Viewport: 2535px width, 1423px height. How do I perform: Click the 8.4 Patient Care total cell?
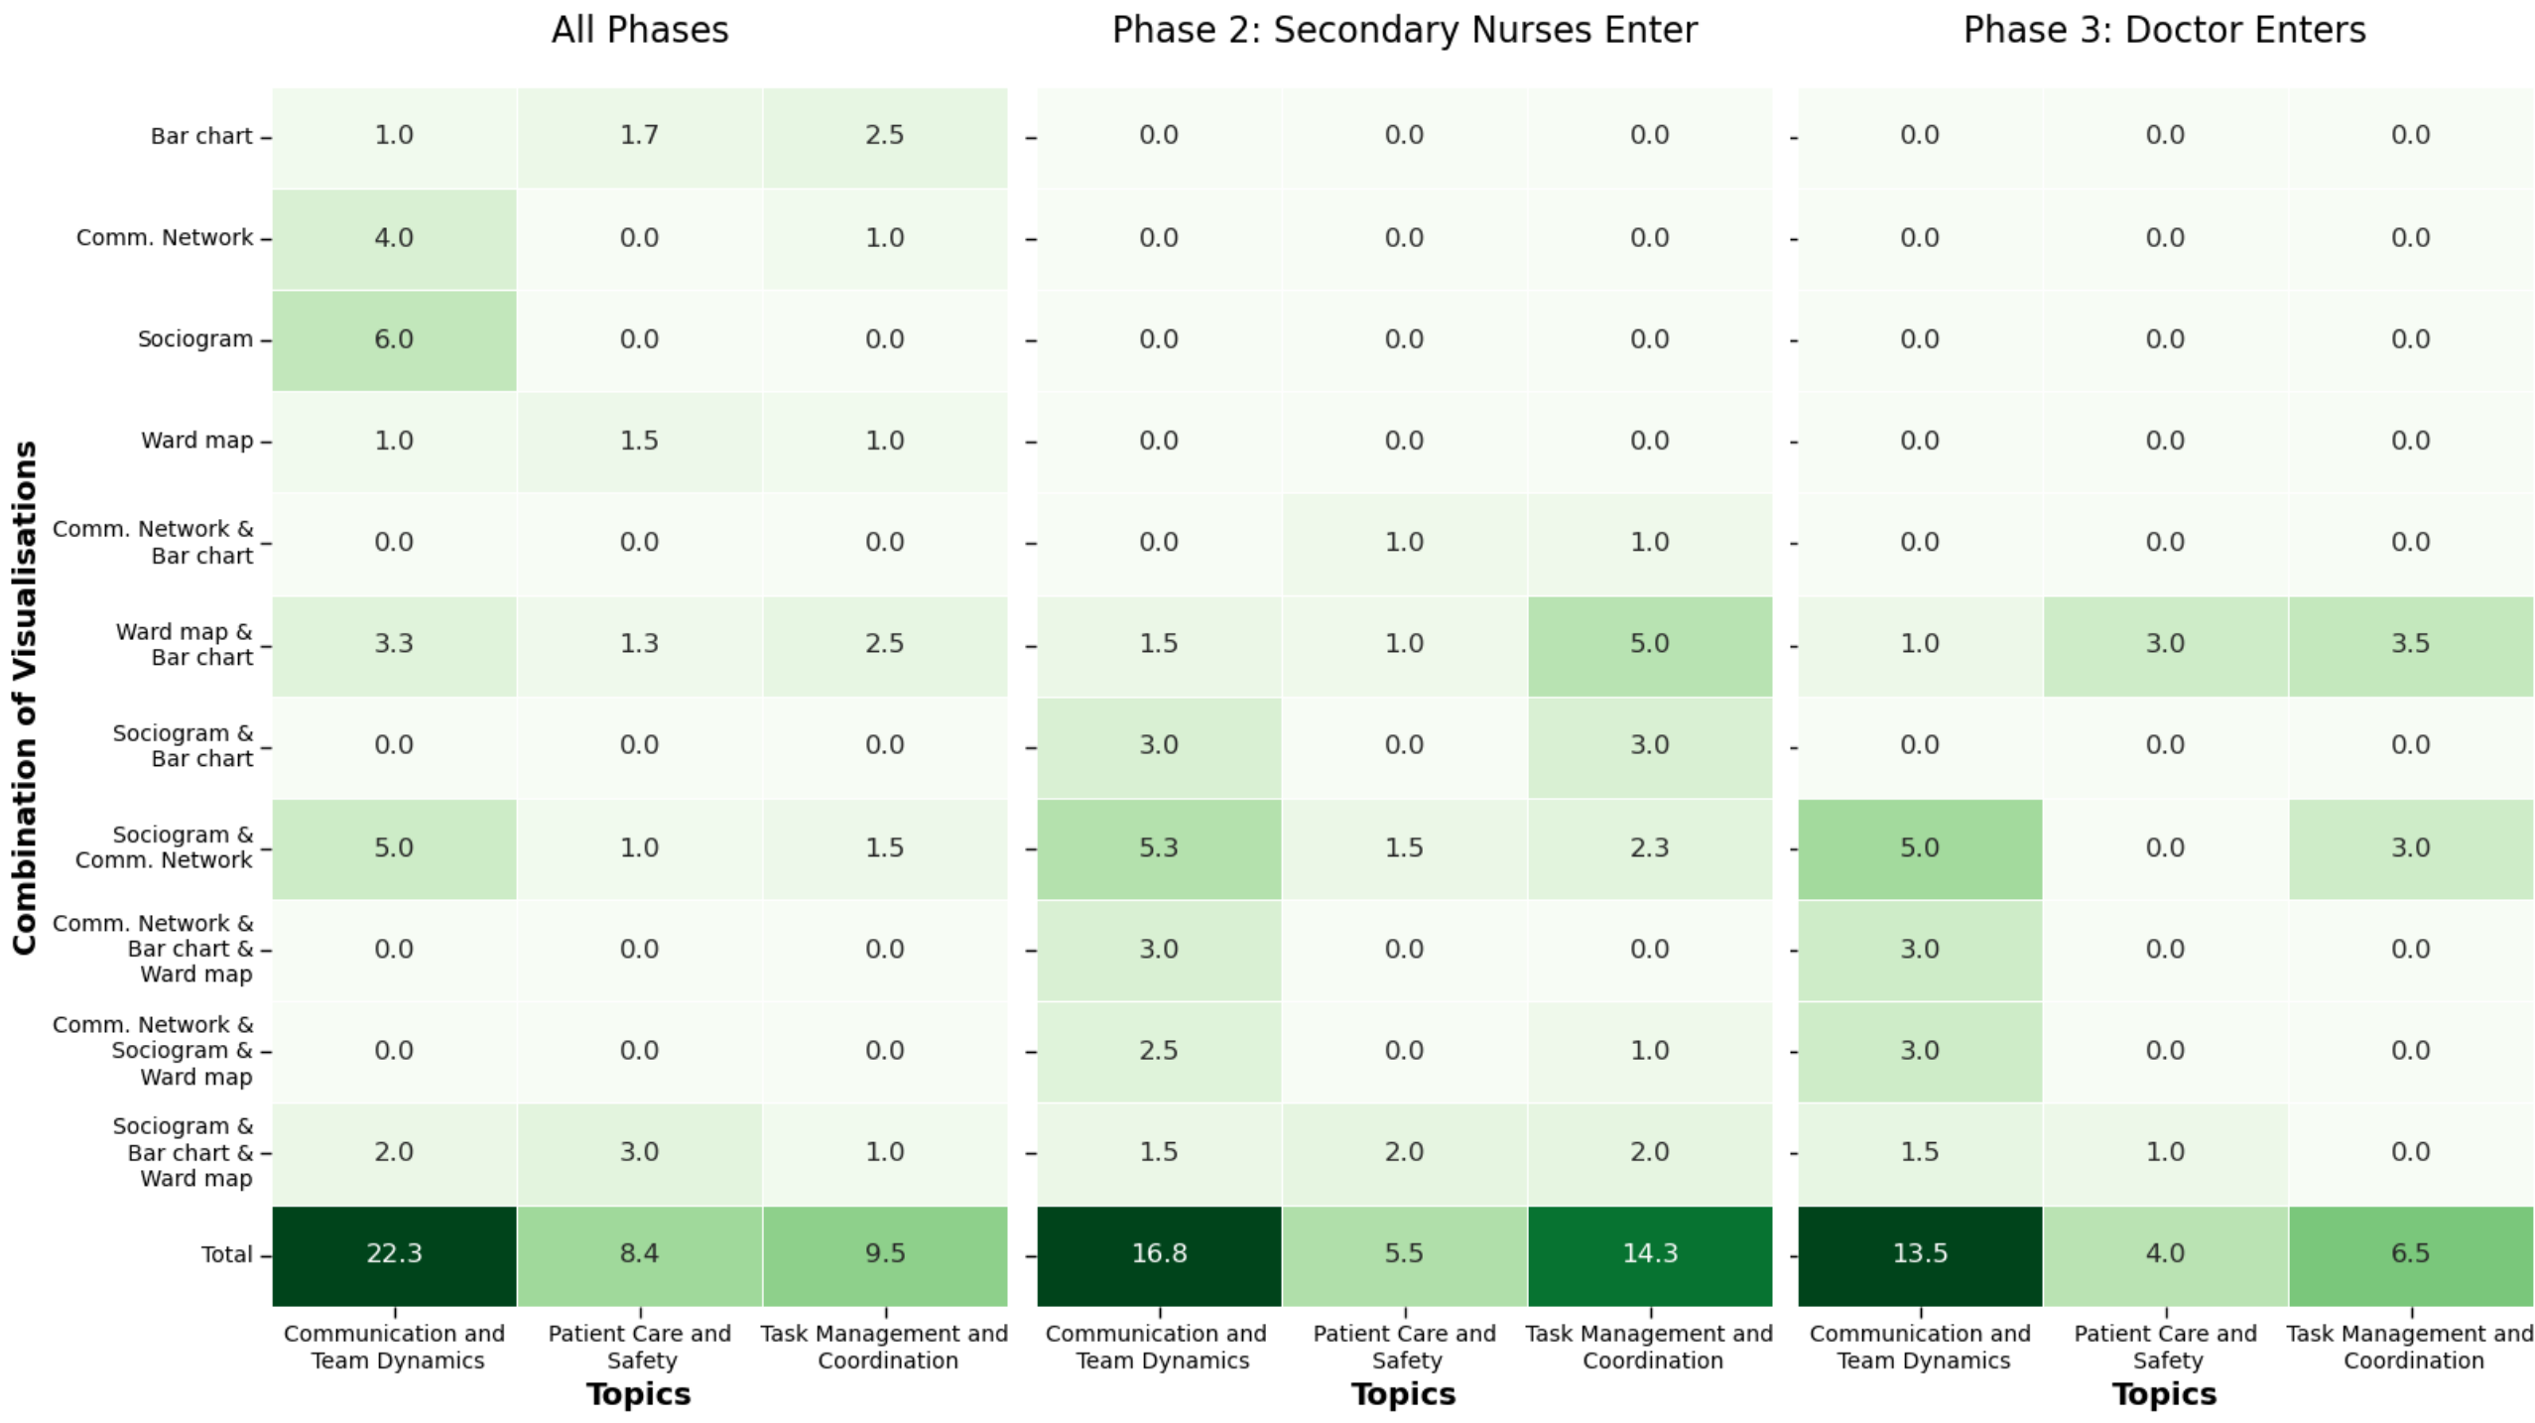tap(639, 1254)
